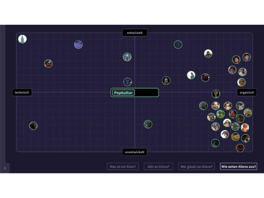This screenshot has height=198, width=264.
Task: Click the 'unentwickelt' axis label
Action: click(x=135, y=152)
